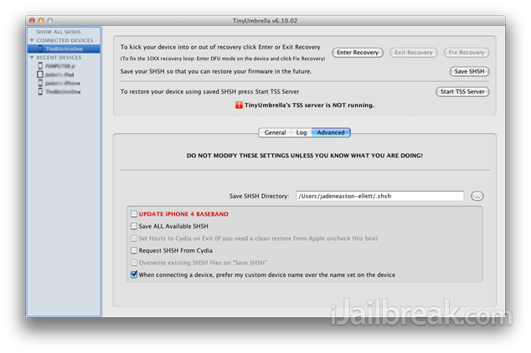The image size is (531, 353).
Task: Click the 'DO NOT MODIFY THESE SETTINGS' warning text
Action: pyautogui.click(x=304, y=156)
